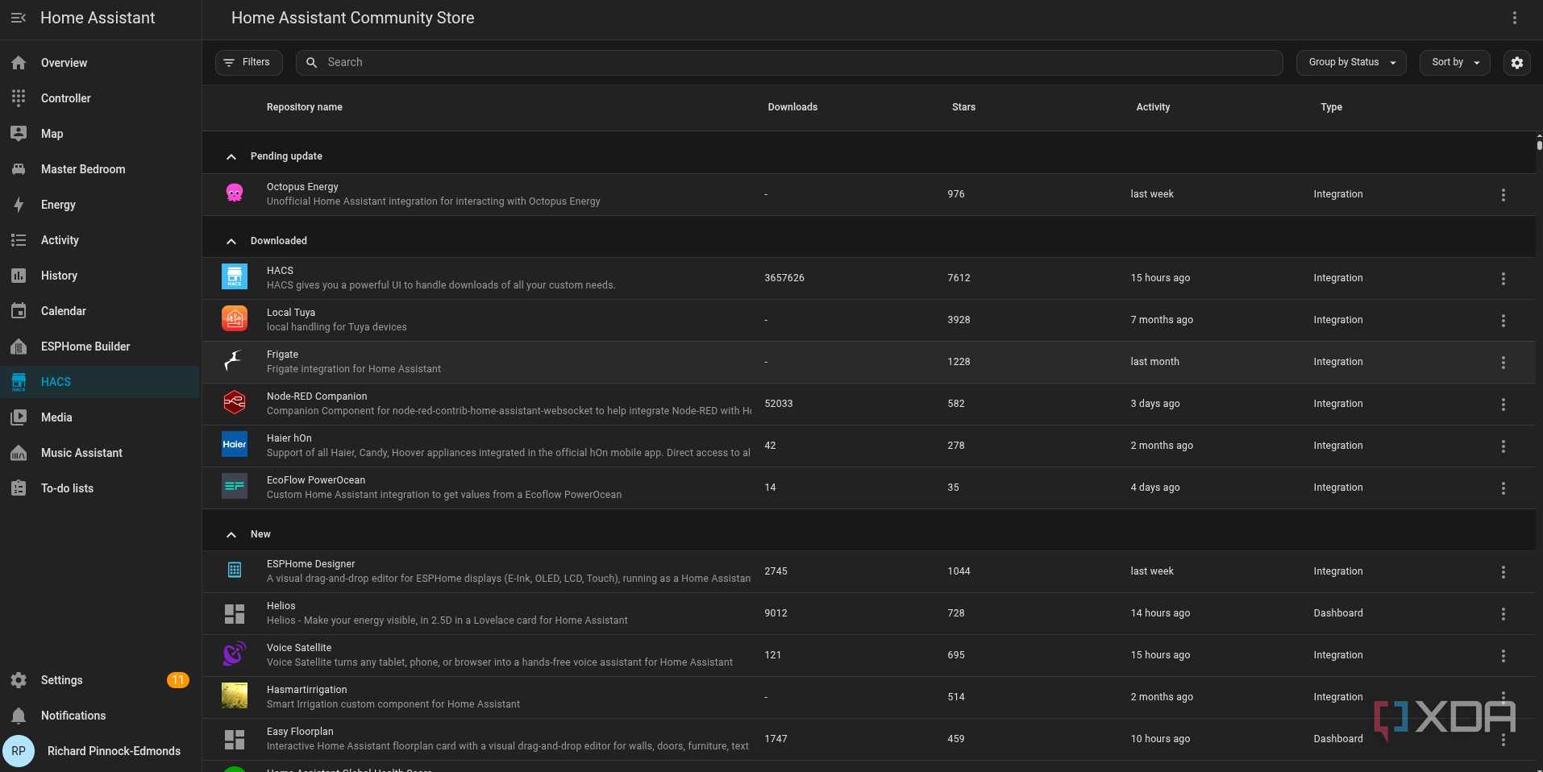Open the HACS repository entry
This screenshot has height=772, width=1543.
(868, 278)
